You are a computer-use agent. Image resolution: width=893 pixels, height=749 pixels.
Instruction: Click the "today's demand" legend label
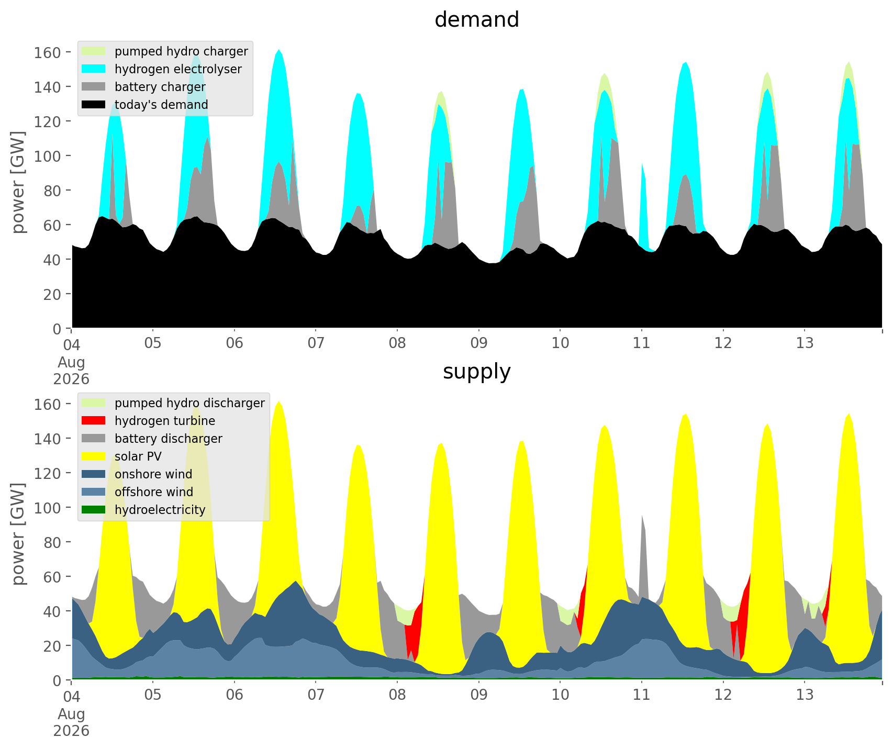tap(161, 105)
